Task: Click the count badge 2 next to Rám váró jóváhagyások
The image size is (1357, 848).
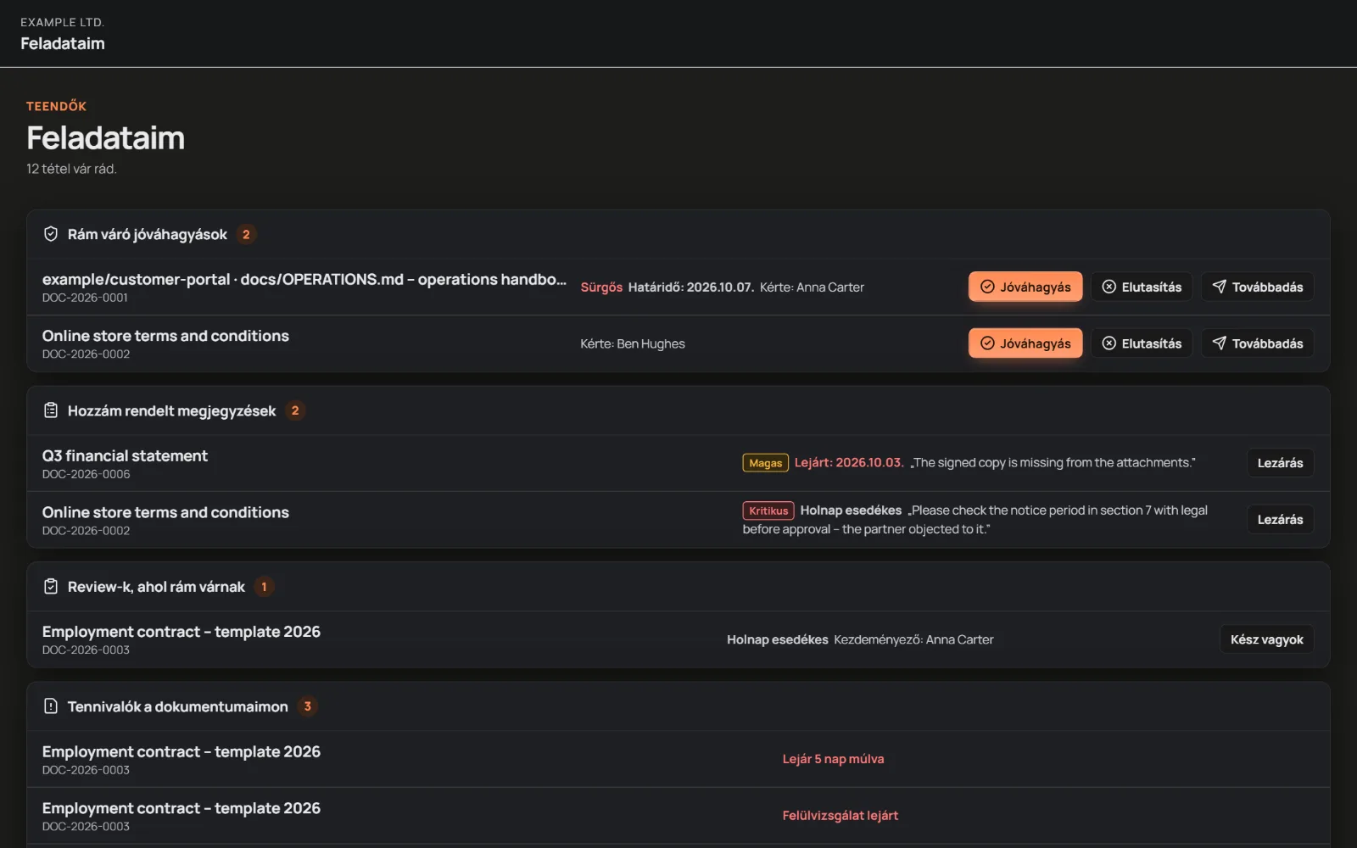Action: [246, 234]
